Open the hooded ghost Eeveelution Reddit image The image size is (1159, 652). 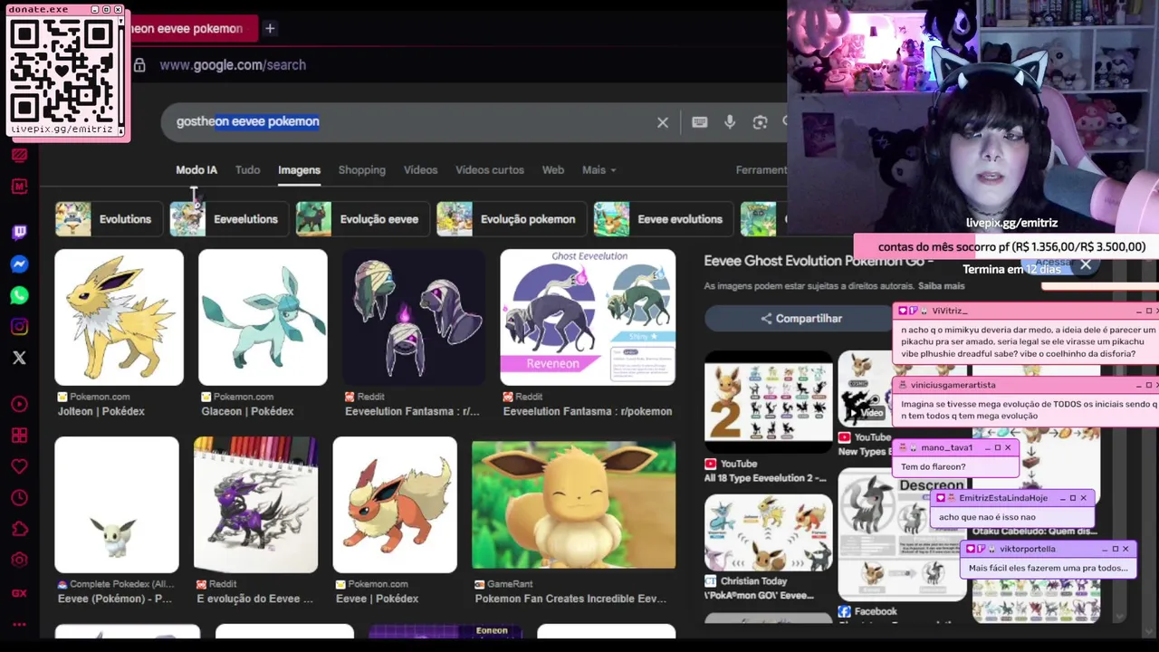(x=414, y=318)
